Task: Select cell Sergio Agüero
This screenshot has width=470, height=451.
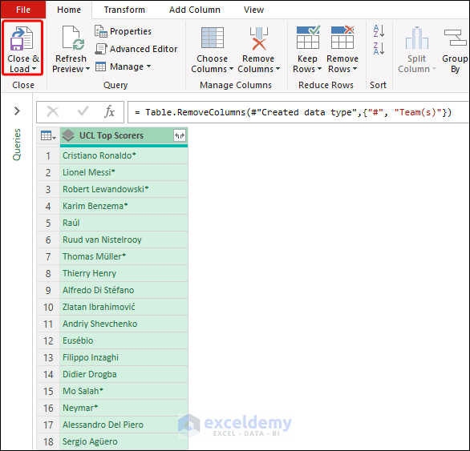Action: pos(124,441)
